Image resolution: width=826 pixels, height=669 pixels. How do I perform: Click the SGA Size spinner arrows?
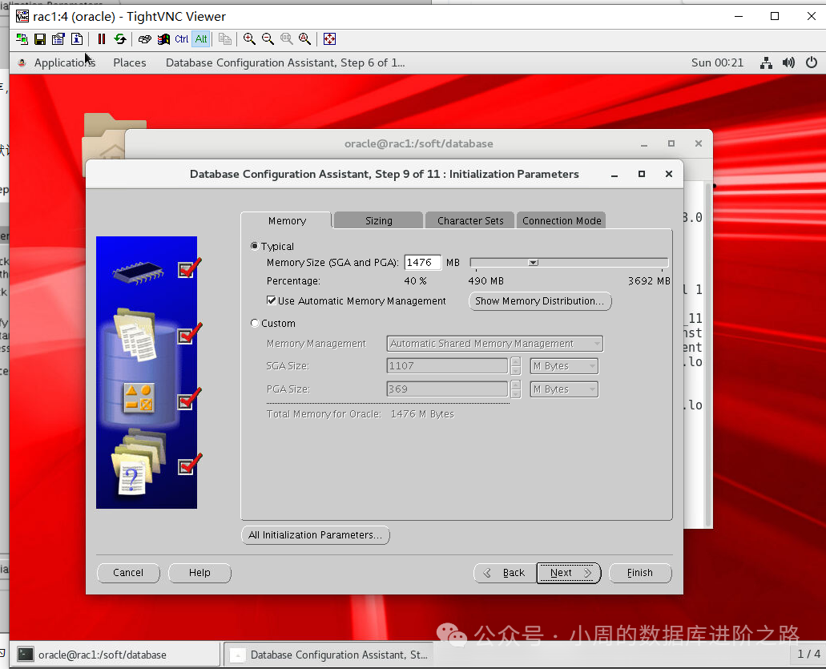516,365
